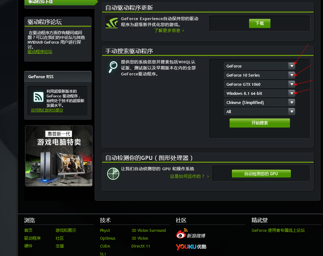The width and height of the screenshot is (323, 256).
Task: Open the Youku logo link
Action: pyautogui.click(x=191, y=247)
